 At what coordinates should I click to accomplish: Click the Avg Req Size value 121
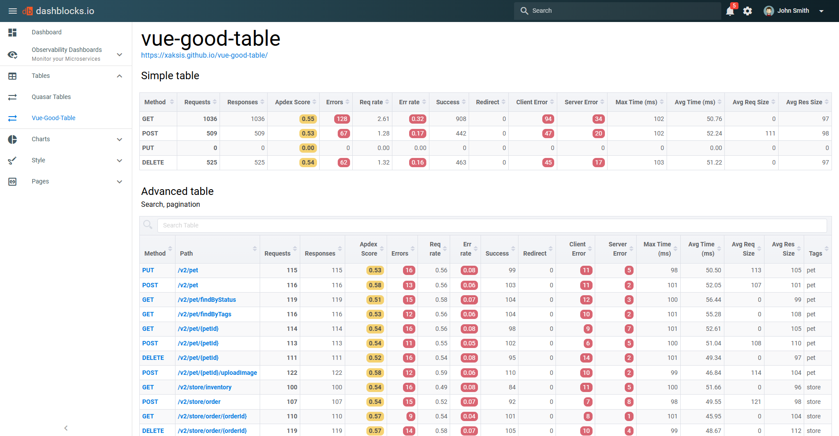[756, 402]
